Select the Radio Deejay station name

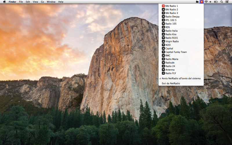[172, 17]
